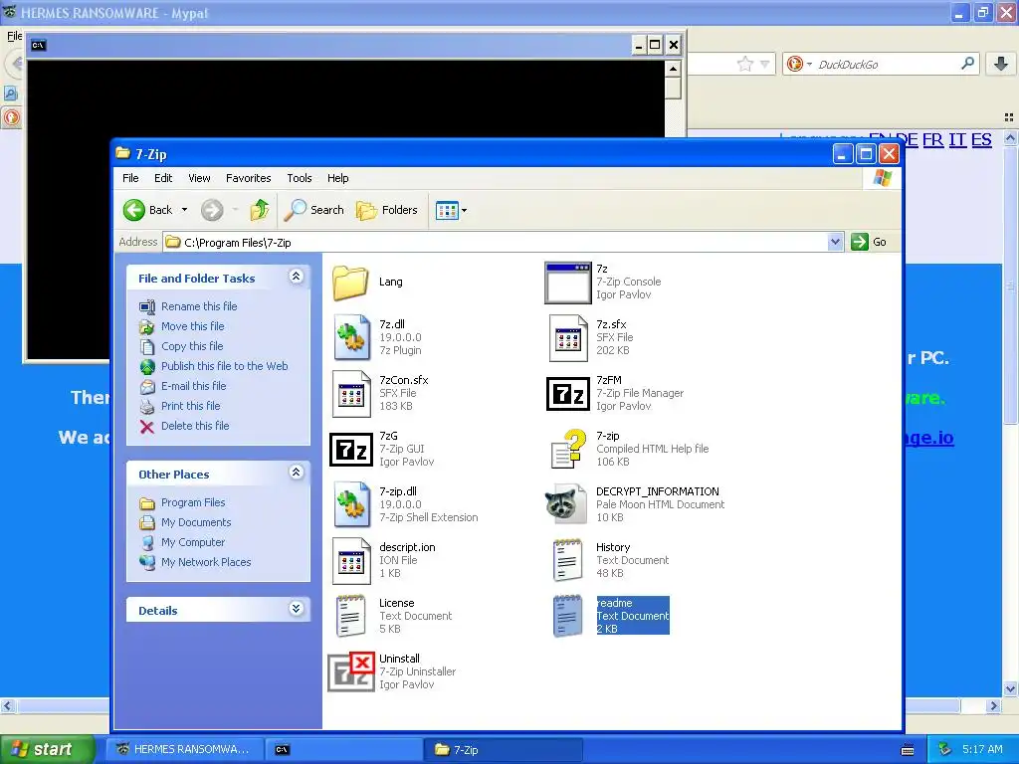Click Print this file

pyautogui.click(x=190, y=406)
